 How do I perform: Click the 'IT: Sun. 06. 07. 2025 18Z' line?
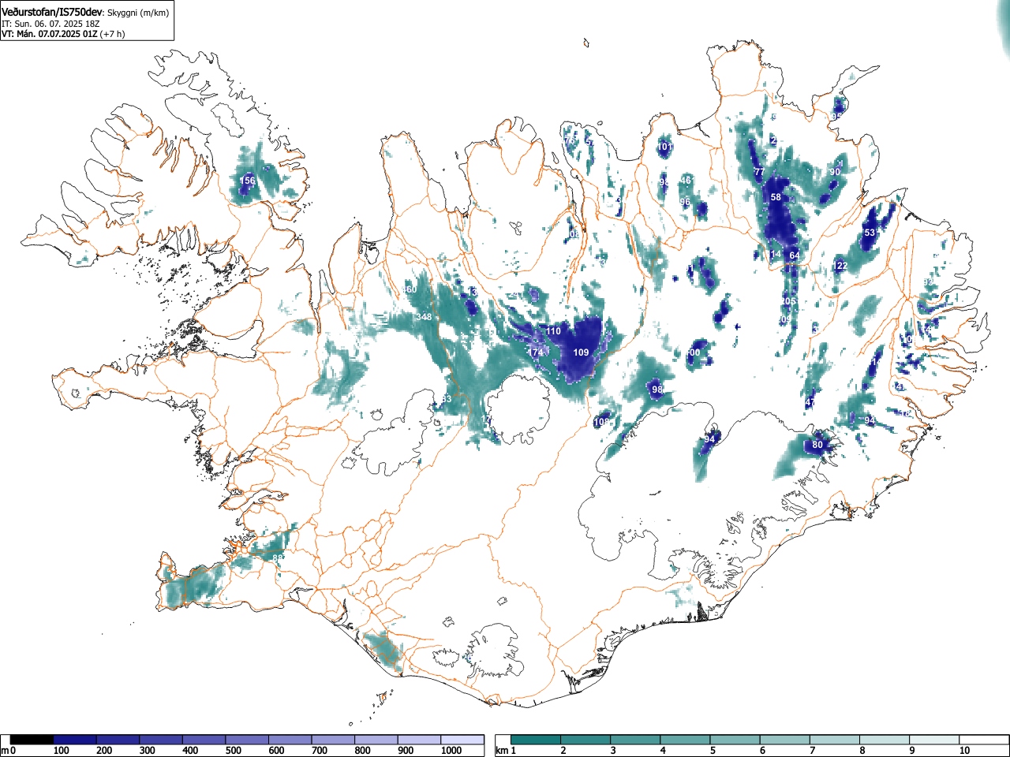pos(50,24)
